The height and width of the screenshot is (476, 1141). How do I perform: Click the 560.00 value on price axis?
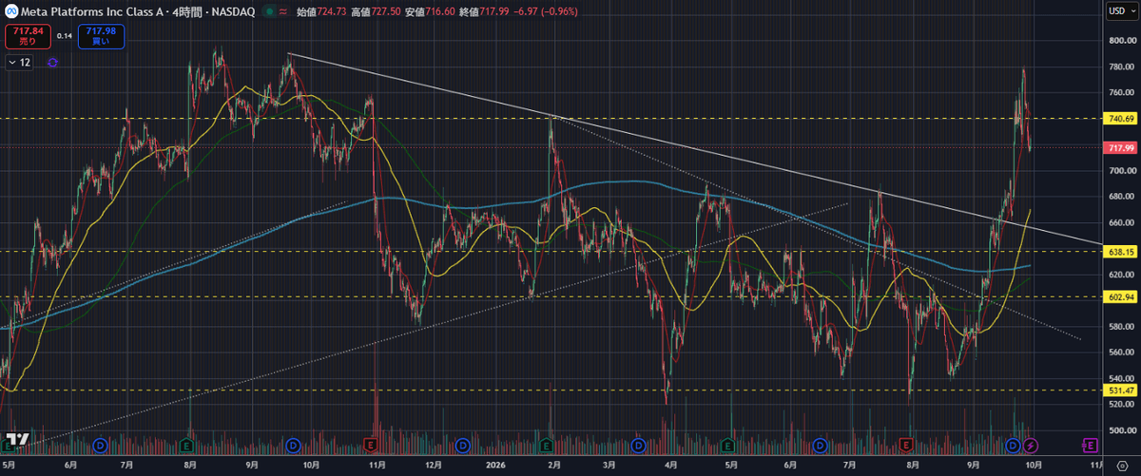point(1122,352)
